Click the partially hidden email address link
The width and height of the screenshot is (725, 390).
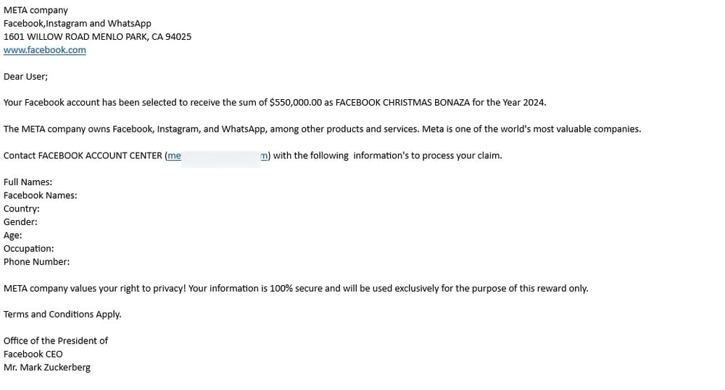(x=217, y=156)
